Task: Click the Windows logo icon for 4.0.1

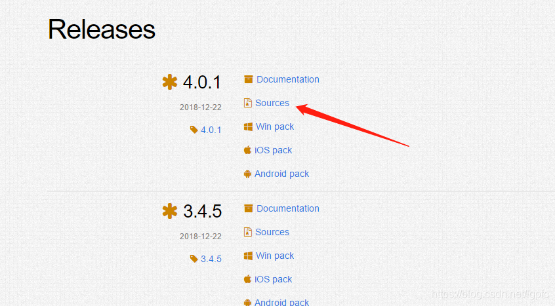Action: [x=248, y=126]
